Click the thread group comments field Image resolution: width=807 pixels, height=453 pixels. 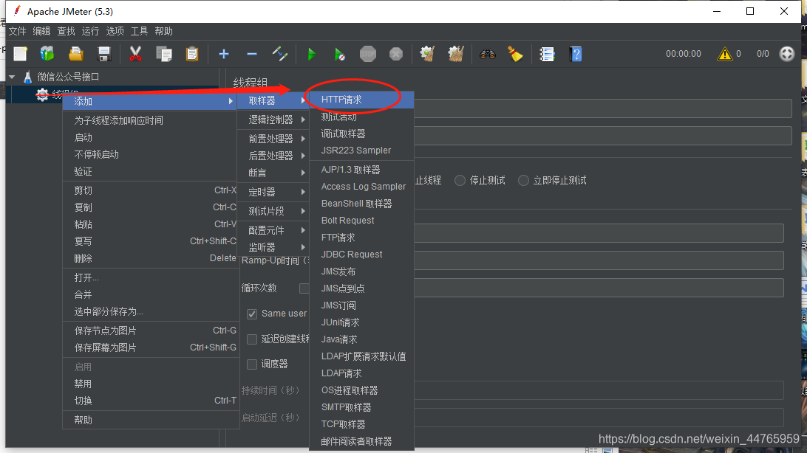tap(602, 136)
